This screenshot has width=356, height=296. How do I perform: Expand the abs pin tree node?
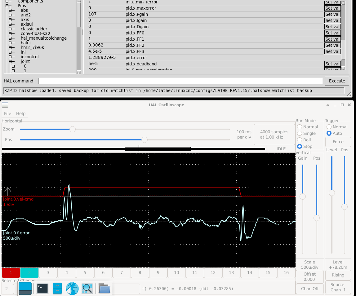(10, 11)
